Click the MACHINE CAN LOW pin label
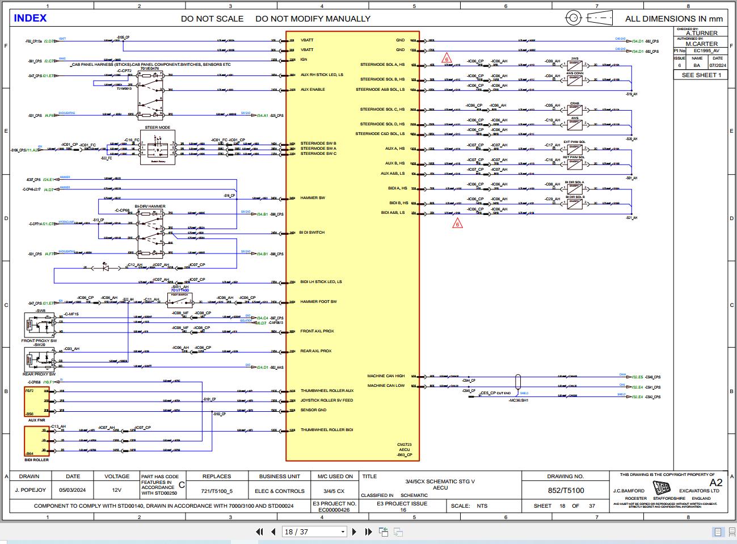This screenshot has width=737, height=544. point(386,386)
